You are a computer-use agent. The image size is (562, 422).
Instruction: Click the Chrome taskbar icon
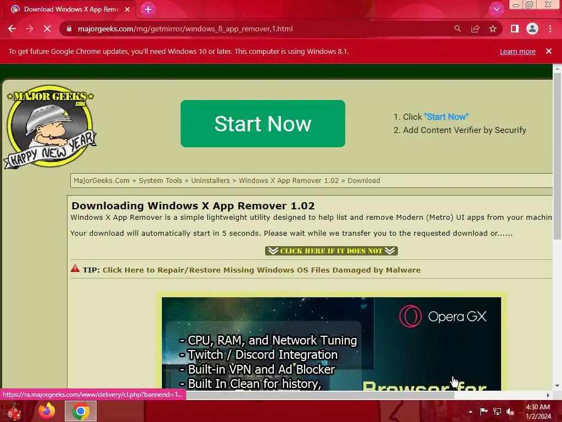click(81, 411)
